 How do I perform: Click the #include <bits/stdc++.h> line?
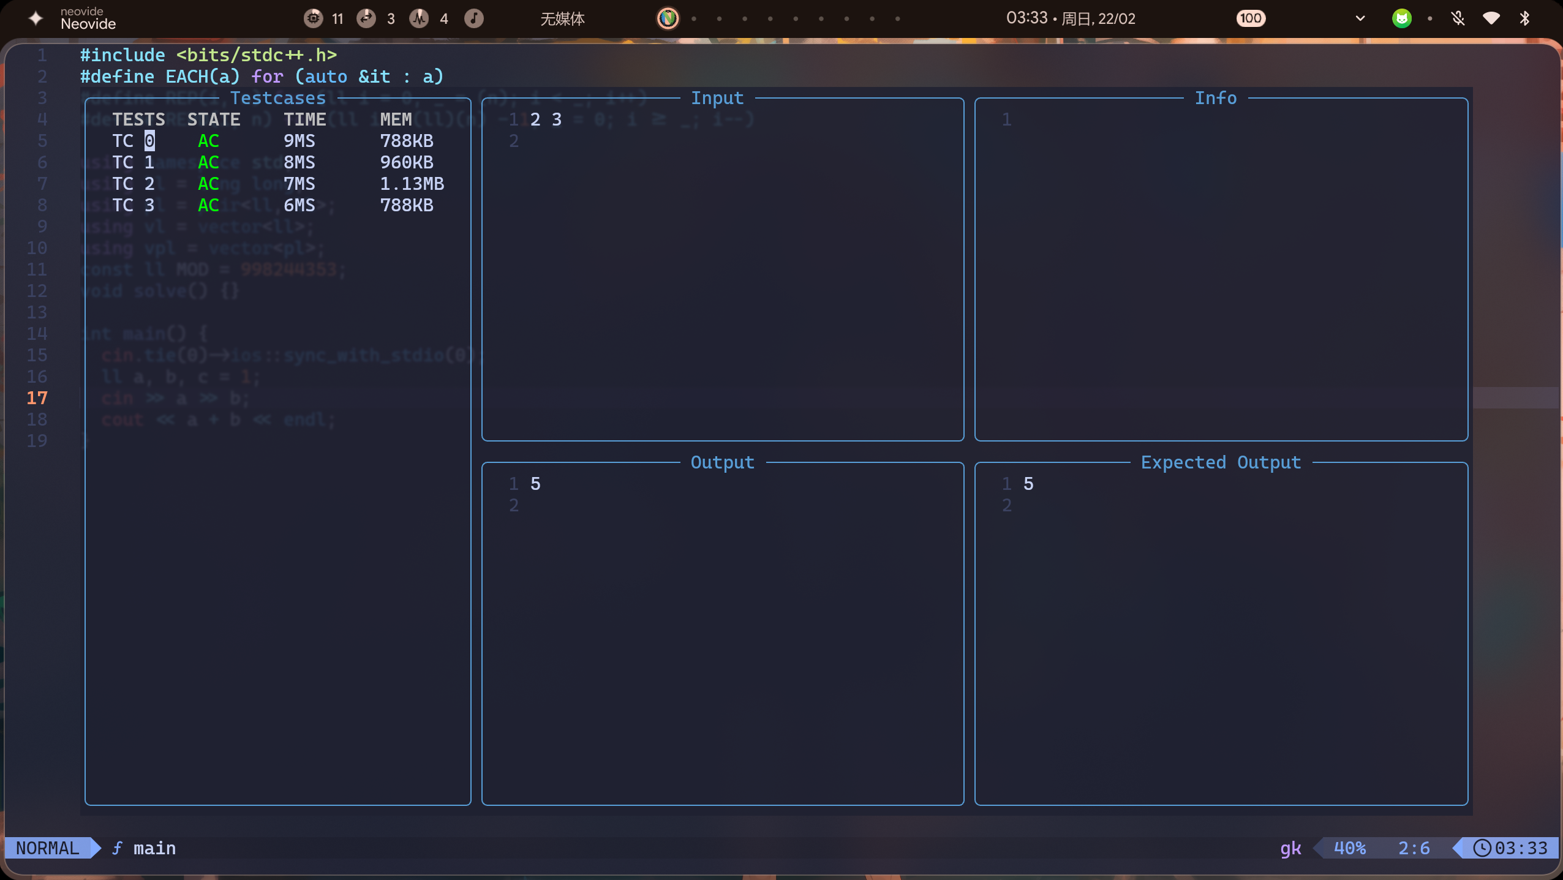tap(208, 55)
